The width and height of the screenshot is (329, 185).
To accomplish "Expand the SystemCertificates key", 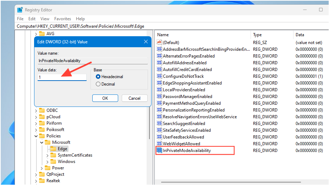I will pyautogui.click(x=47, y=156).
